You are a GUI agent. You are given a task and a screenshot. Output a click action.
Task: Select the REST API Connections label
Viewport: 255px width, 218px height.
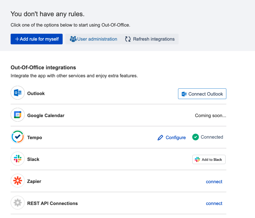(53, 203)
